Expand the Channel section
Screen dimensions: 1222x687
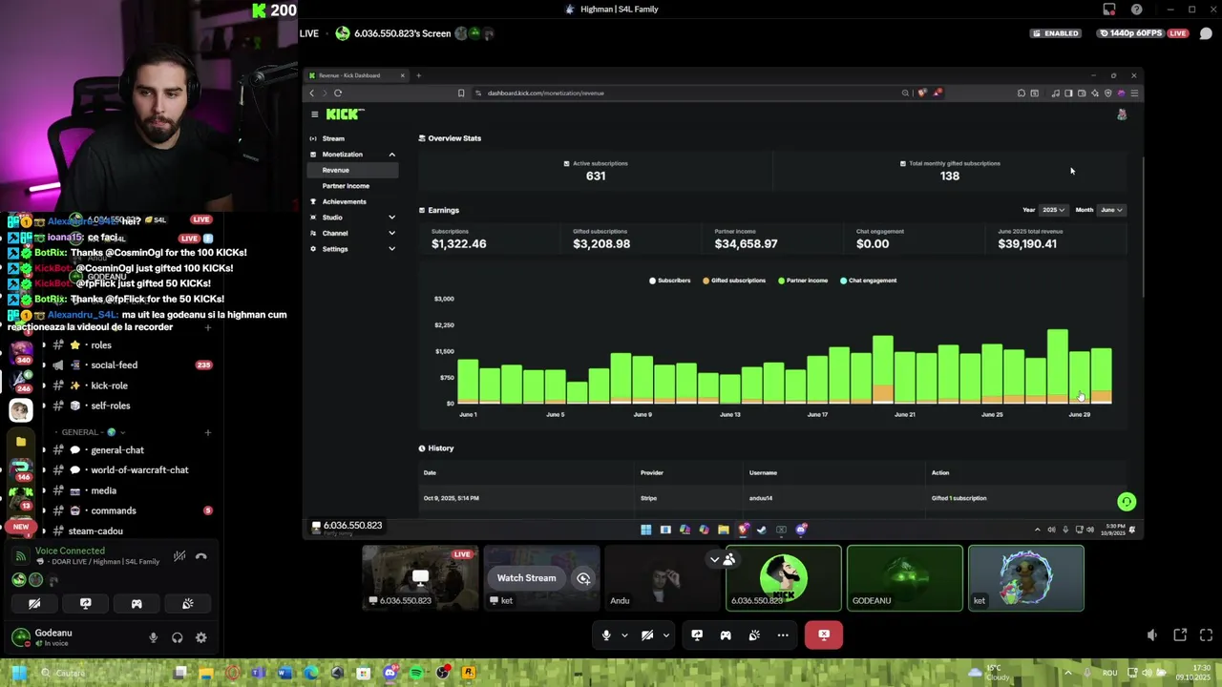391,233
